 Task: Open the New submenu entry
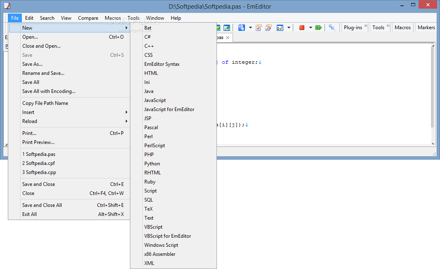(69, 28)
